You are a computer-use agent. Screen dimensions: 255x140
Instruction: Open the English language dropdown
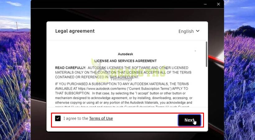pos(189,31)
